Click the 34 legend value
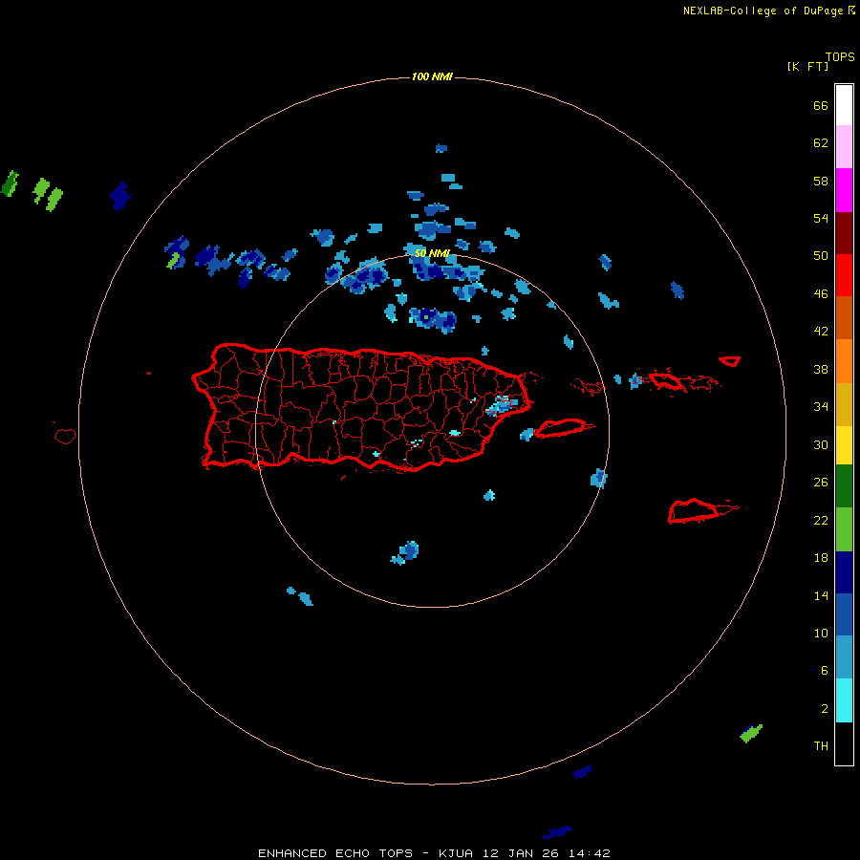This screenshot has width=860, height=860. click(x=821, y=407)
